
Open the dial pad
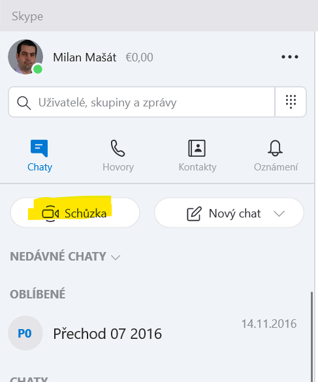click(291, 102)
